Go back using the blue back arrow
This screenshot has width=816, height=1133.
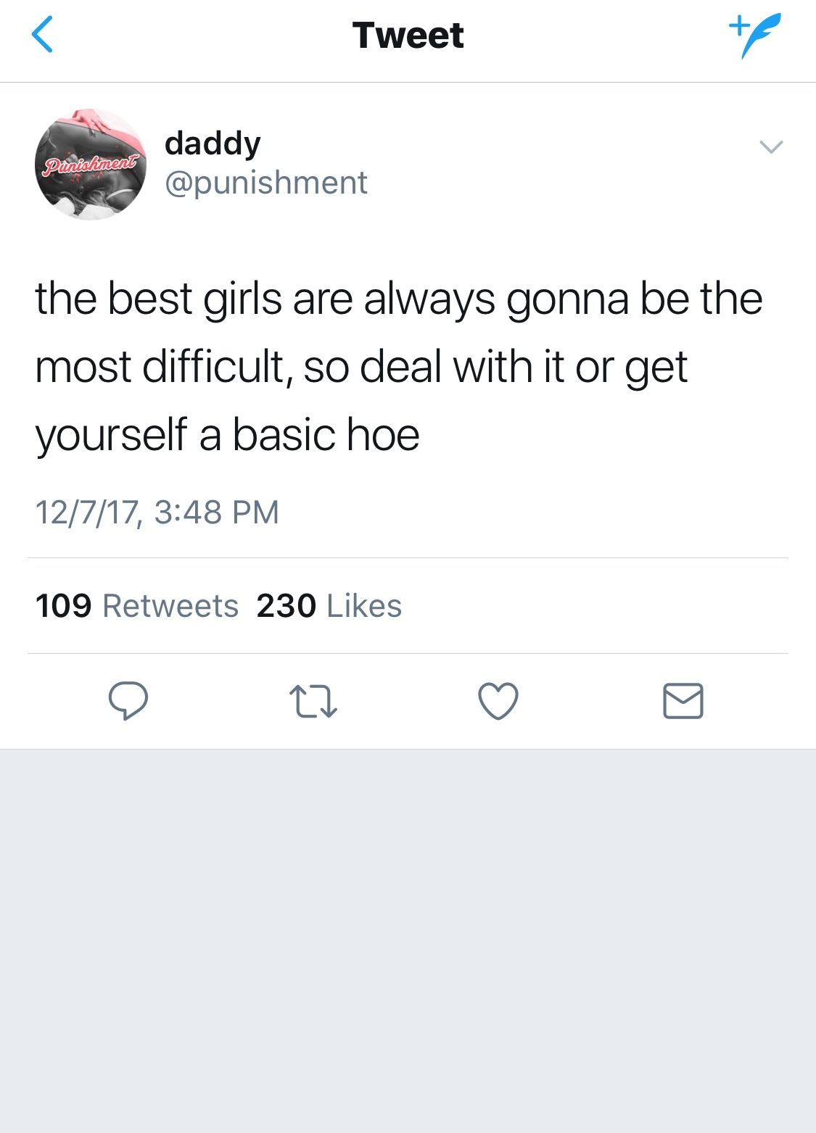tap(43, 35)
